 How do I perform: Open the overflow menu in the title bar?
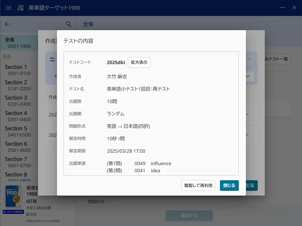click(282, 8)
